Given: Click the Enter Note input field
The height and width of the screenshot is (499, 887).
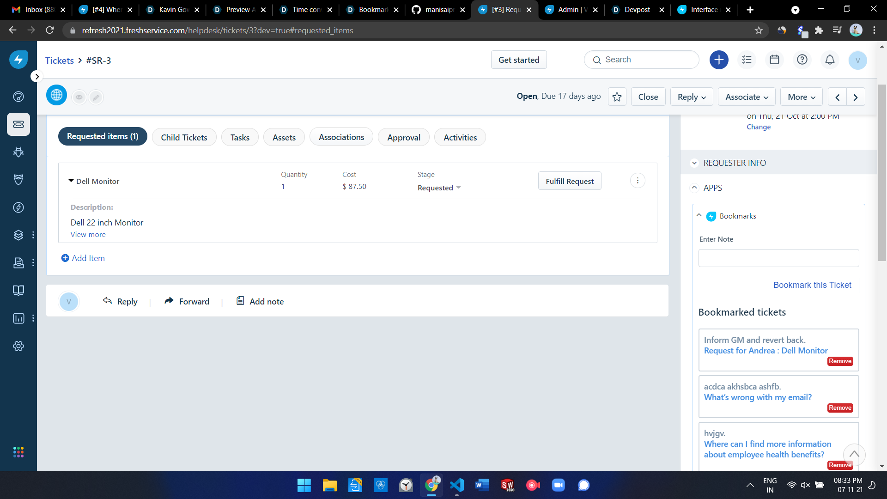Looking at the screenshot, I should (778, 258).
